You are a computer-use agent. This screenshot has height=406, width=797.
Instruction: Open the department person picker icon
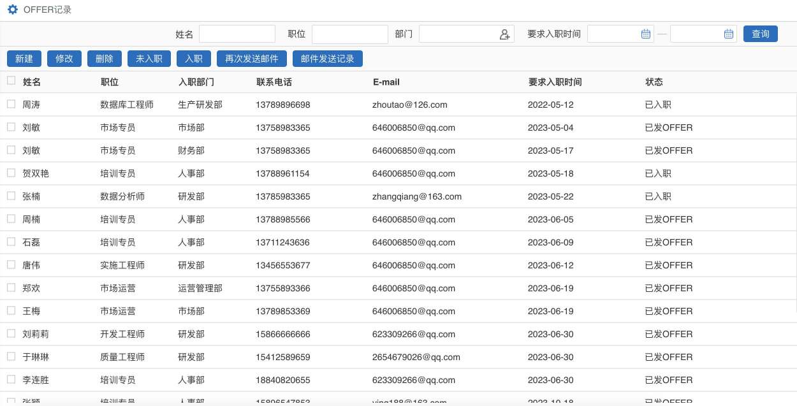pyautogui.click(x=504, y=34)
